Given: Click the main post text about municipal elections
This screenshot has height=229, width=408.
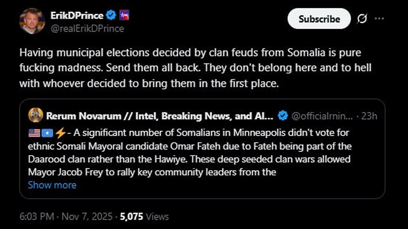Looking at the screenshot, I should [x=191, y=68].
